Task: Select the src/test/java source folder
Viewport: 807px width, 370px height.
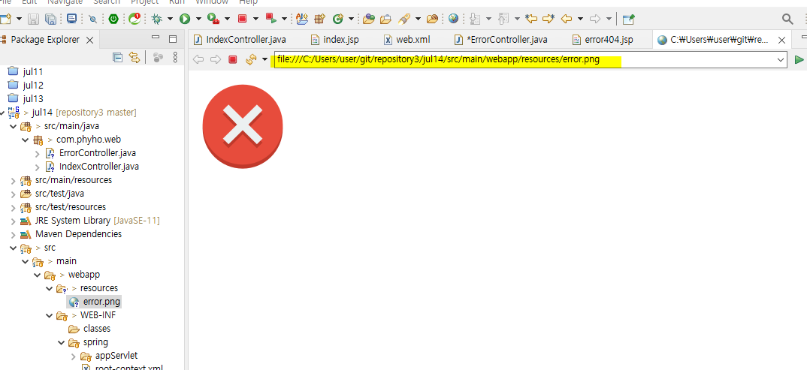Action: 59,193
